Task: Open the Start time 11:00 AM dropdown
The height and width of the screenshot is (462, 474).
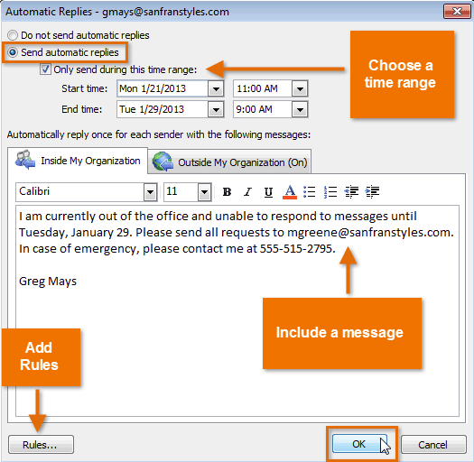Action: click(x=300, y=88)
